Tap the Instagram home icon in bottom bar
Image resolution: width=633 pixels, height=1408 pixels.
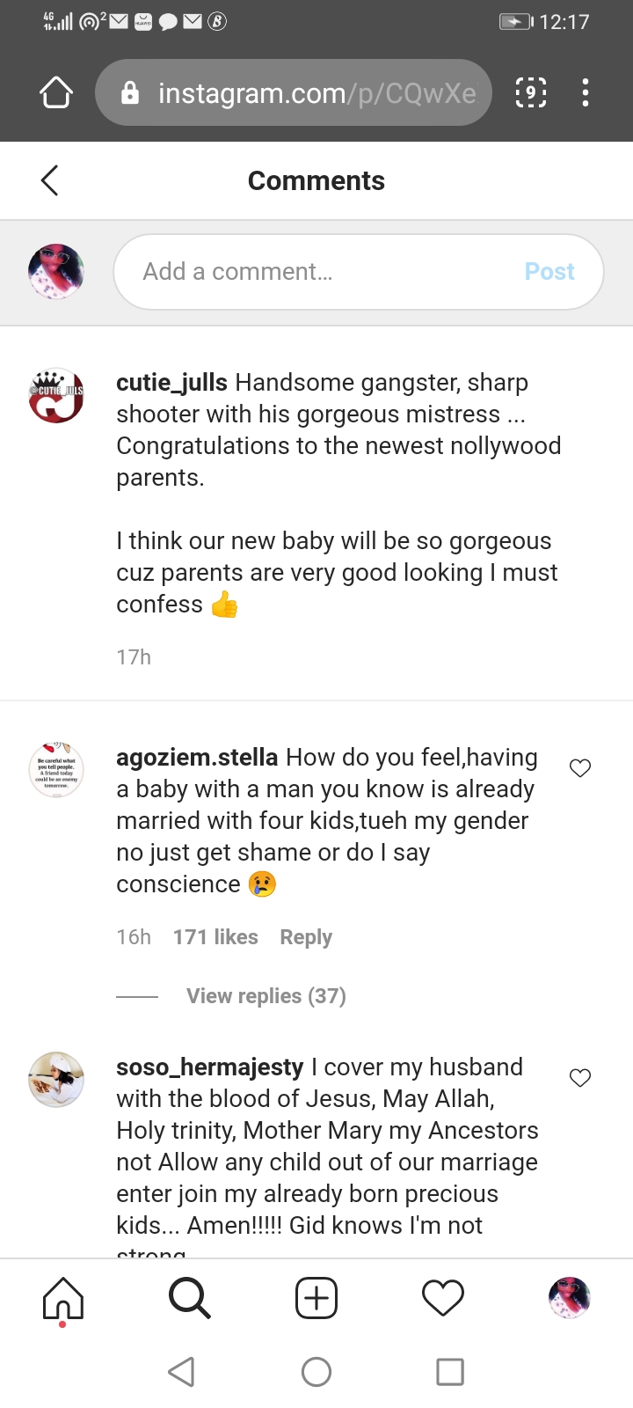click(x=63, y=1298)
